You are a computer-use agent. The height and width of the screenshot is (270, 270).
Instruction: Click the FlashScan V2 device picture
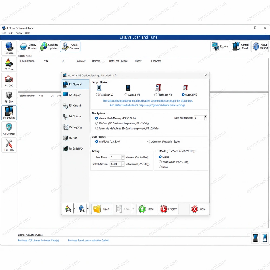pos(158,87)
